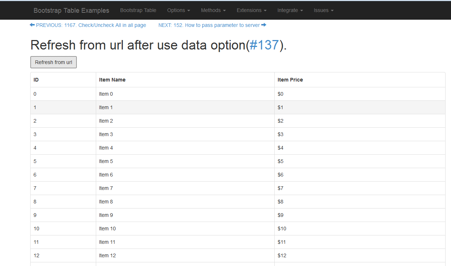Select the 'Item 0' name cell

point(185,94)
